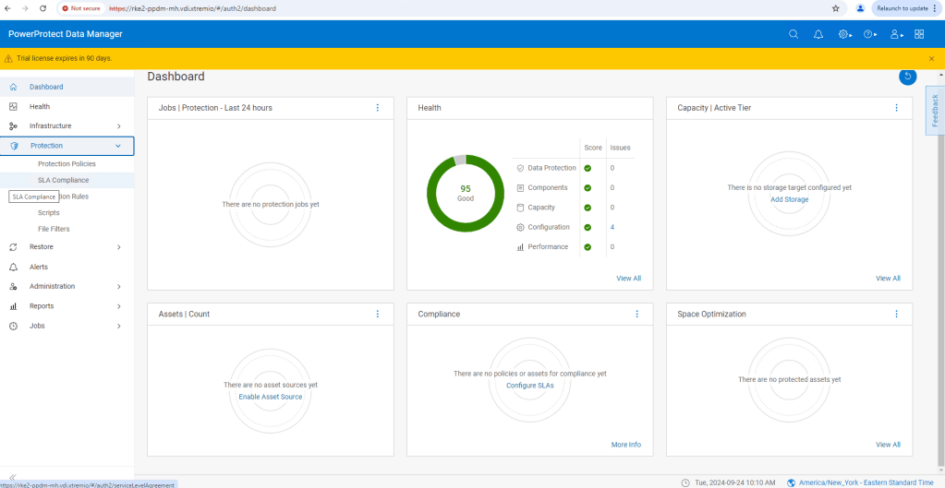The width and height of the screenshot is (945, 488).
Task: Click the health score donut chart
Action: [465, 193]
